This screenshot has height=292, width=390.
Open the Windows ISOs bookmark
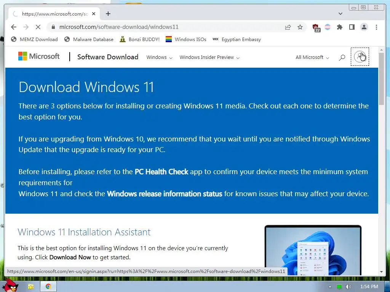[x=186, y=40]
